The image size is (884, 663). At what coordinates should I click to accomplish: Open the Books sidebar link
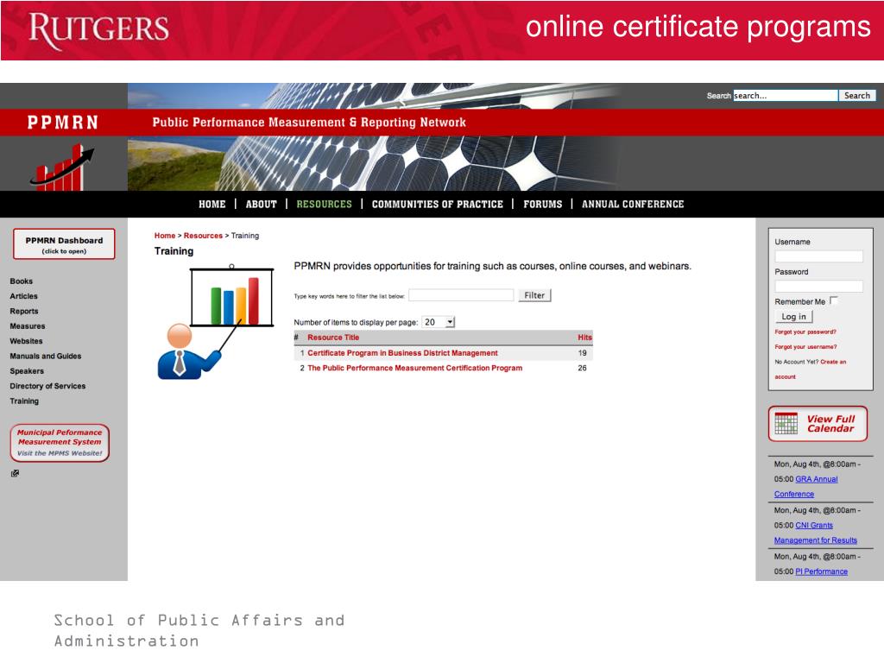22,281
